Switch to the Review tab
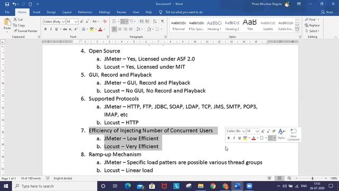The image size is (339, 191). tap(121, 12)
